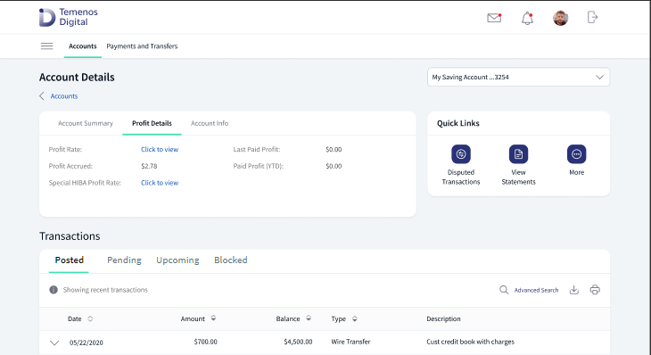Click the transaction search magnifier icon
Screen dimensions: 651x355
click(504, 290)
